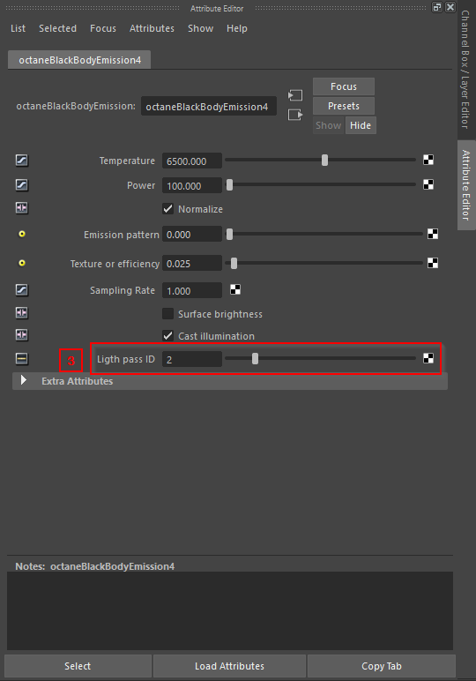Screen dimensions: 476x681
Task: Click the Hide button
Action: click(x=361, y=125)
